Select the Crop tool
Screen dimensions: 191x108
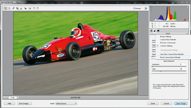click(17, 8)
